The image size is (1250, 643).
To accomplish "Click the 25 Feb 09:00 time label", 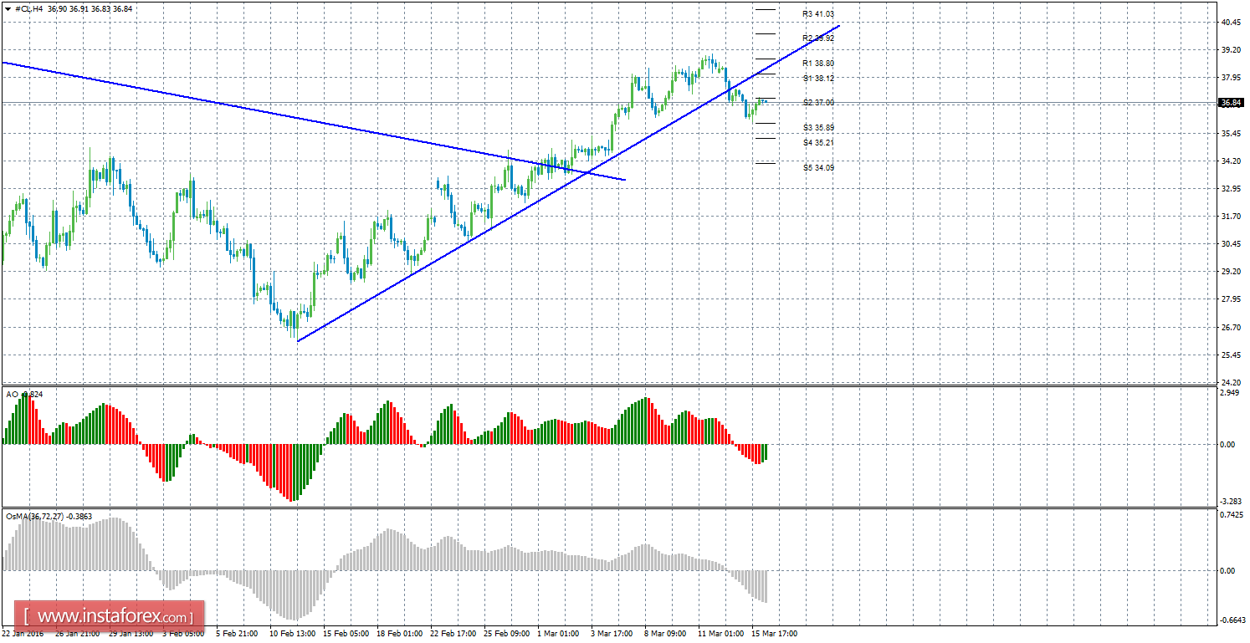I will click(505, 634).
